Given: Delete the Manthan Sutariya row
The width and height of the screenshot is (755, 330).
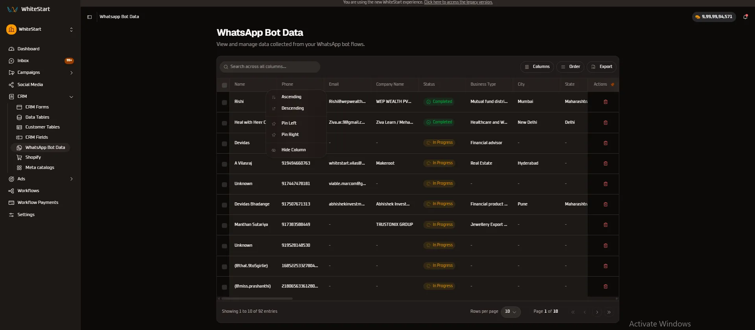Looking at the screenshot, I should tap(605, 225).
